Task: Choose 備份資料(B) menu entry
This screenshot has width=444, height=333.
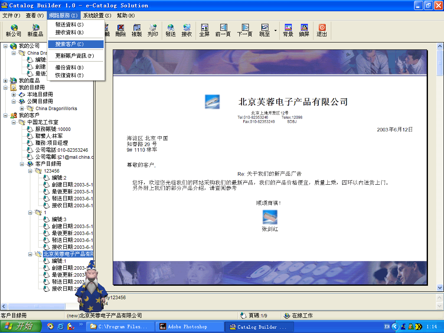Action: 75,67
